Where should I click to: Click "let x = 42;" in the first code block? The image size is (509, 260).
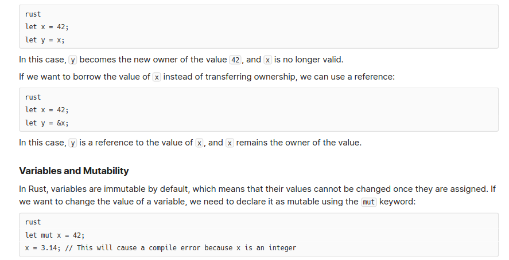click(x=46, y=27)
